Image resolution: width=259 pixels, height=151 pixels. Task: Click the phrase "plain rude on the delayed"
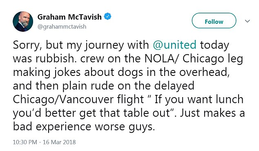(x=128, y=86)
